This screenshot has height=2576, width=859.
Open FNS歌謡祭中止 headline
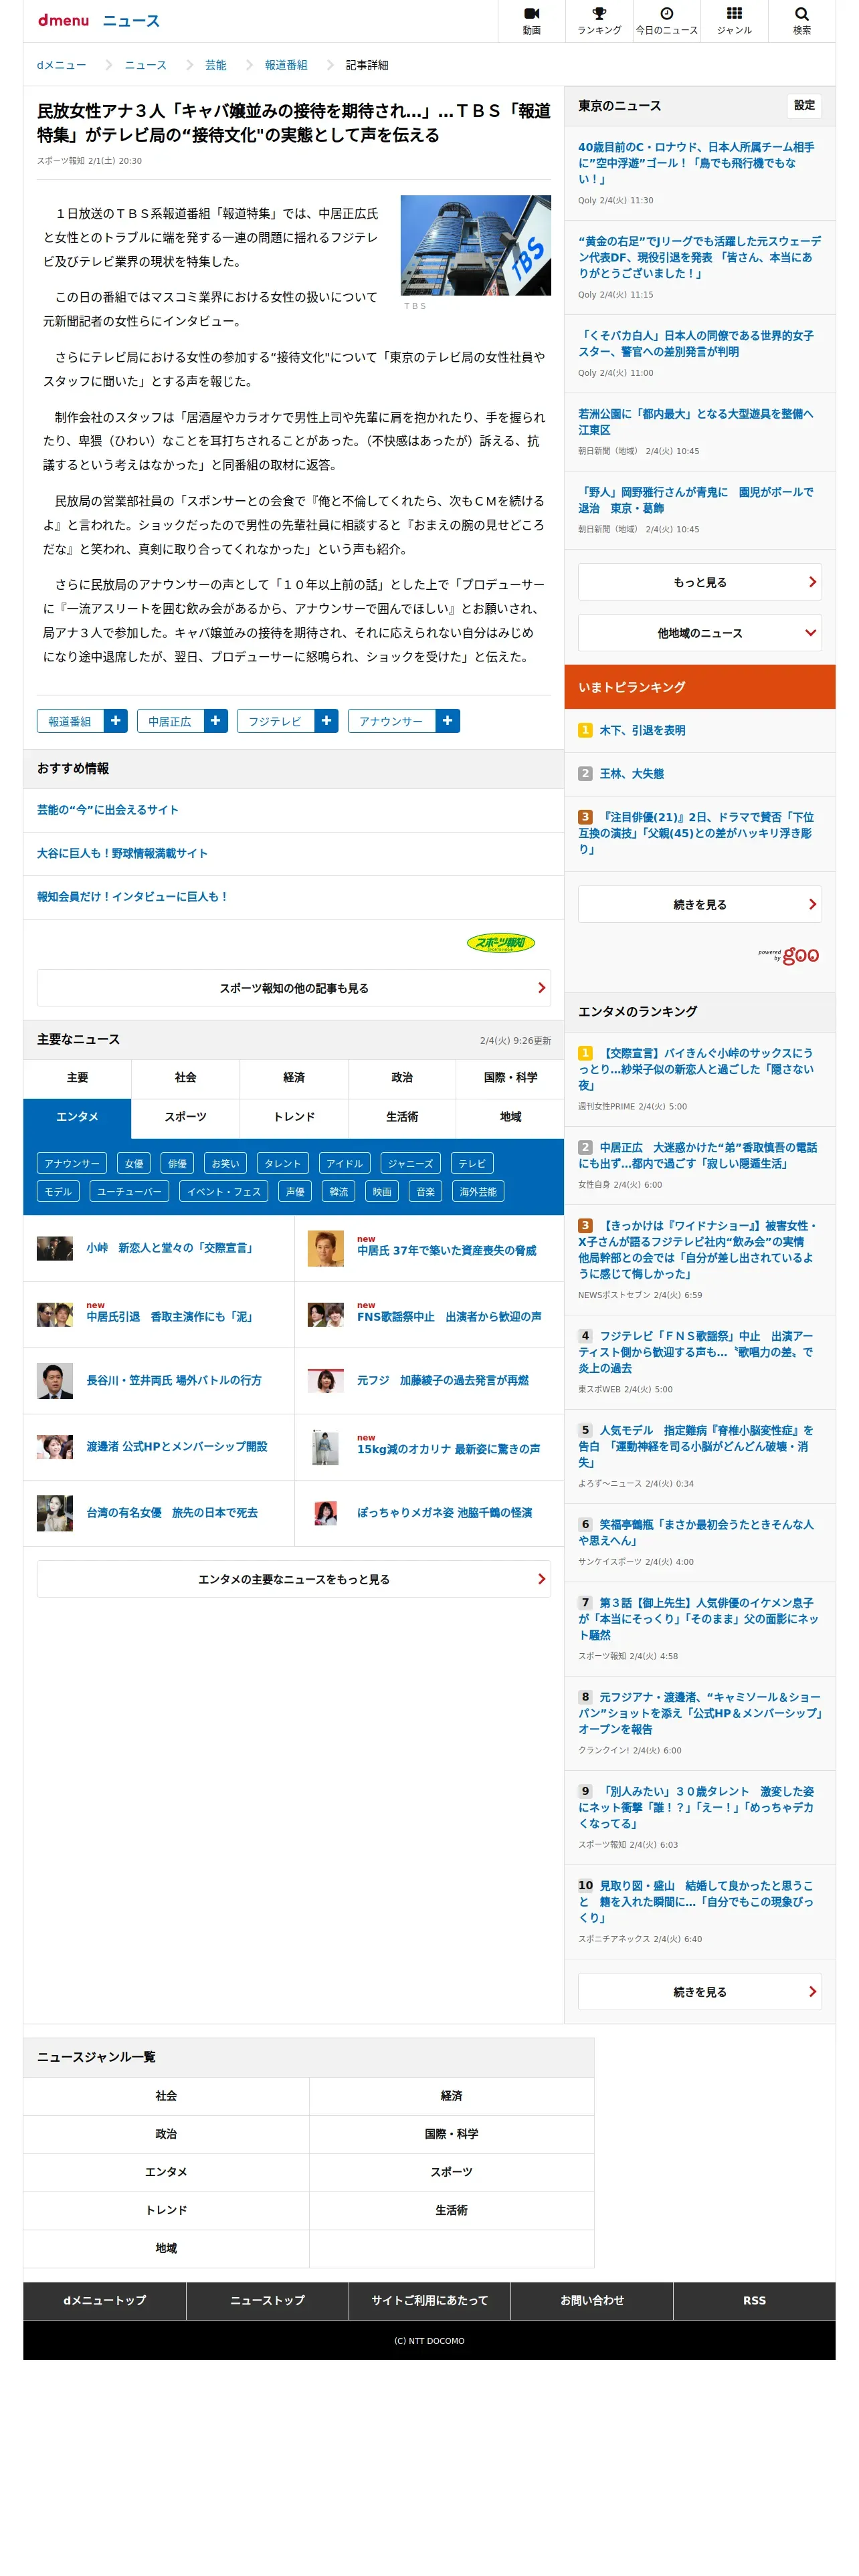[449, 1316]
